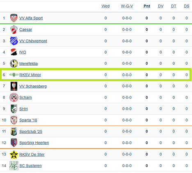This screenshot has width=192, height=173.
Task: Sort standings by Pnt header
Action: click(147, 6)
